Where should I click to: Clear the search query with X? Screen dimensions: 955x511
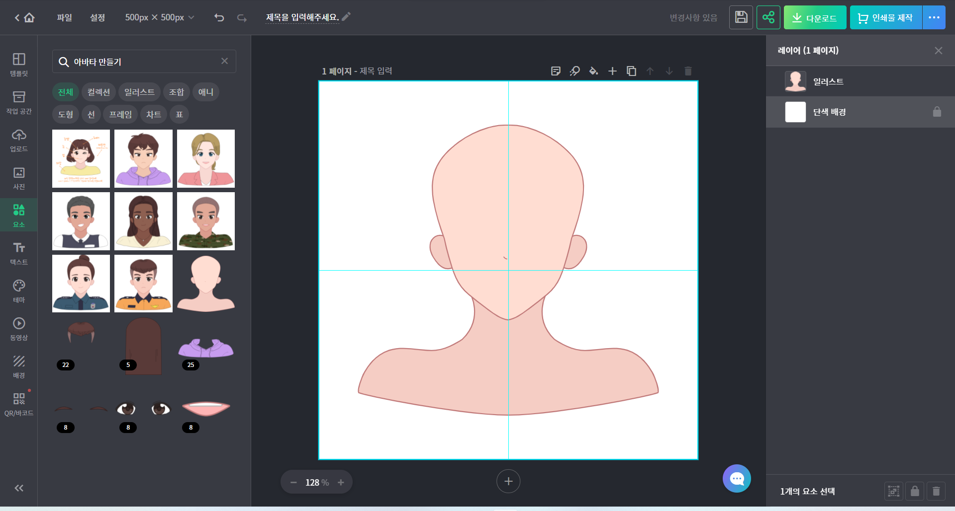point(225,61)
